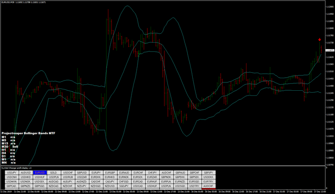Select the USDCNH symbol button

pyautogui.click(x=12, y=177)
